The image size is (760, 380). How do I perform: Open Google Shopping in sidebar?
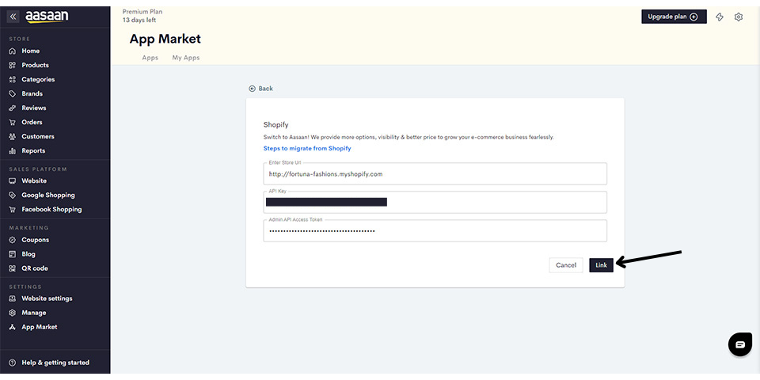(x=48, y=196)
